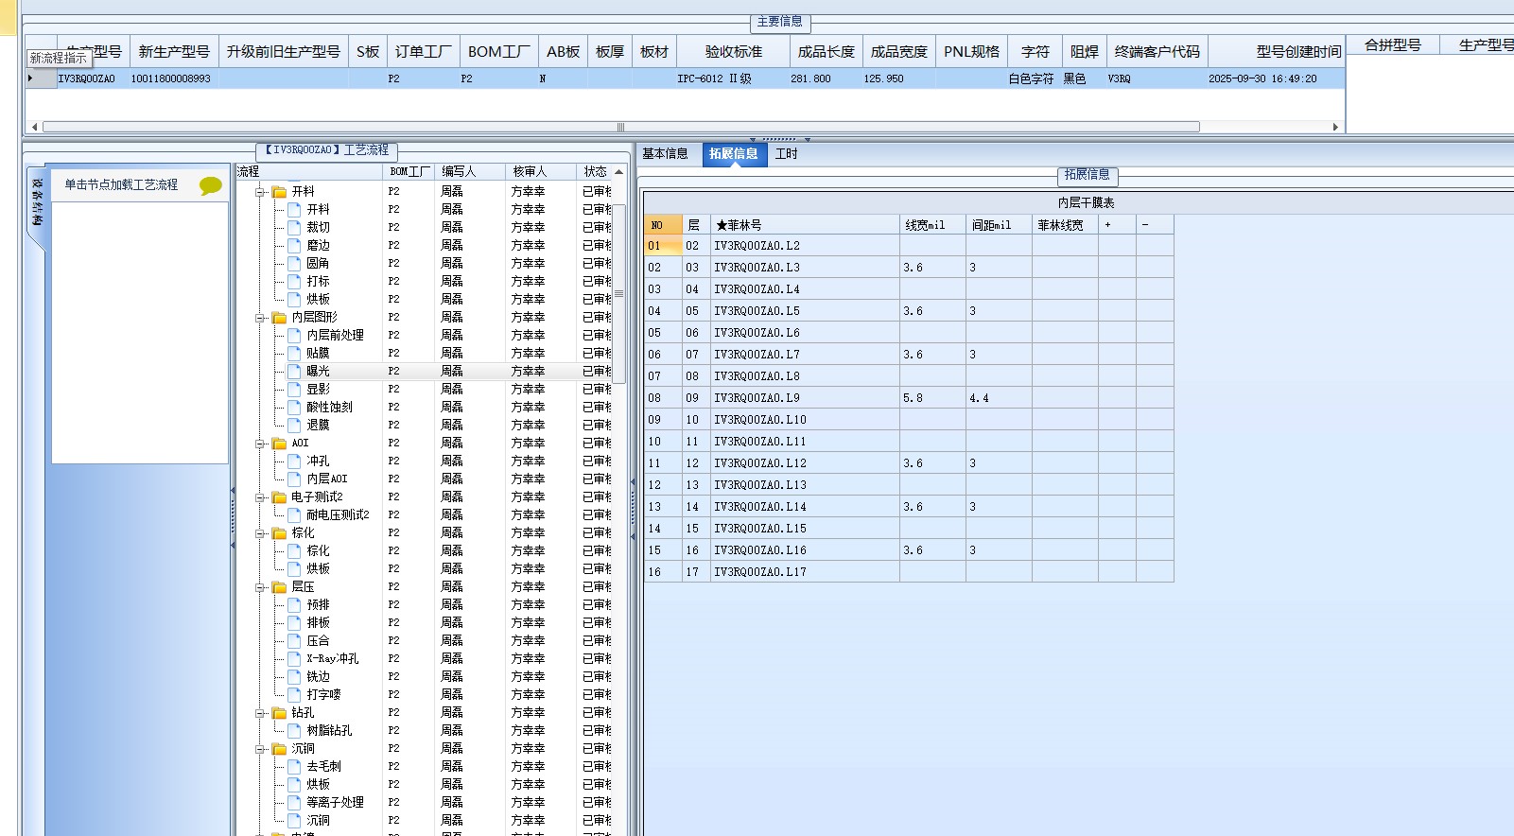Click the − column header in 内层干膜表
Screen dimensions: 1514x836
(1155, 225)
